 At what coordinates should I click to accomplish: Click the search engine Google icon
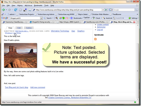pyautogui.click(x=110, y=10)
